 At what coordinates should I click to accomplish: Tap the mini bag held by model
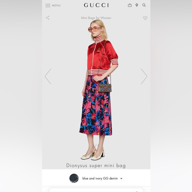click(x=105, y=88)
